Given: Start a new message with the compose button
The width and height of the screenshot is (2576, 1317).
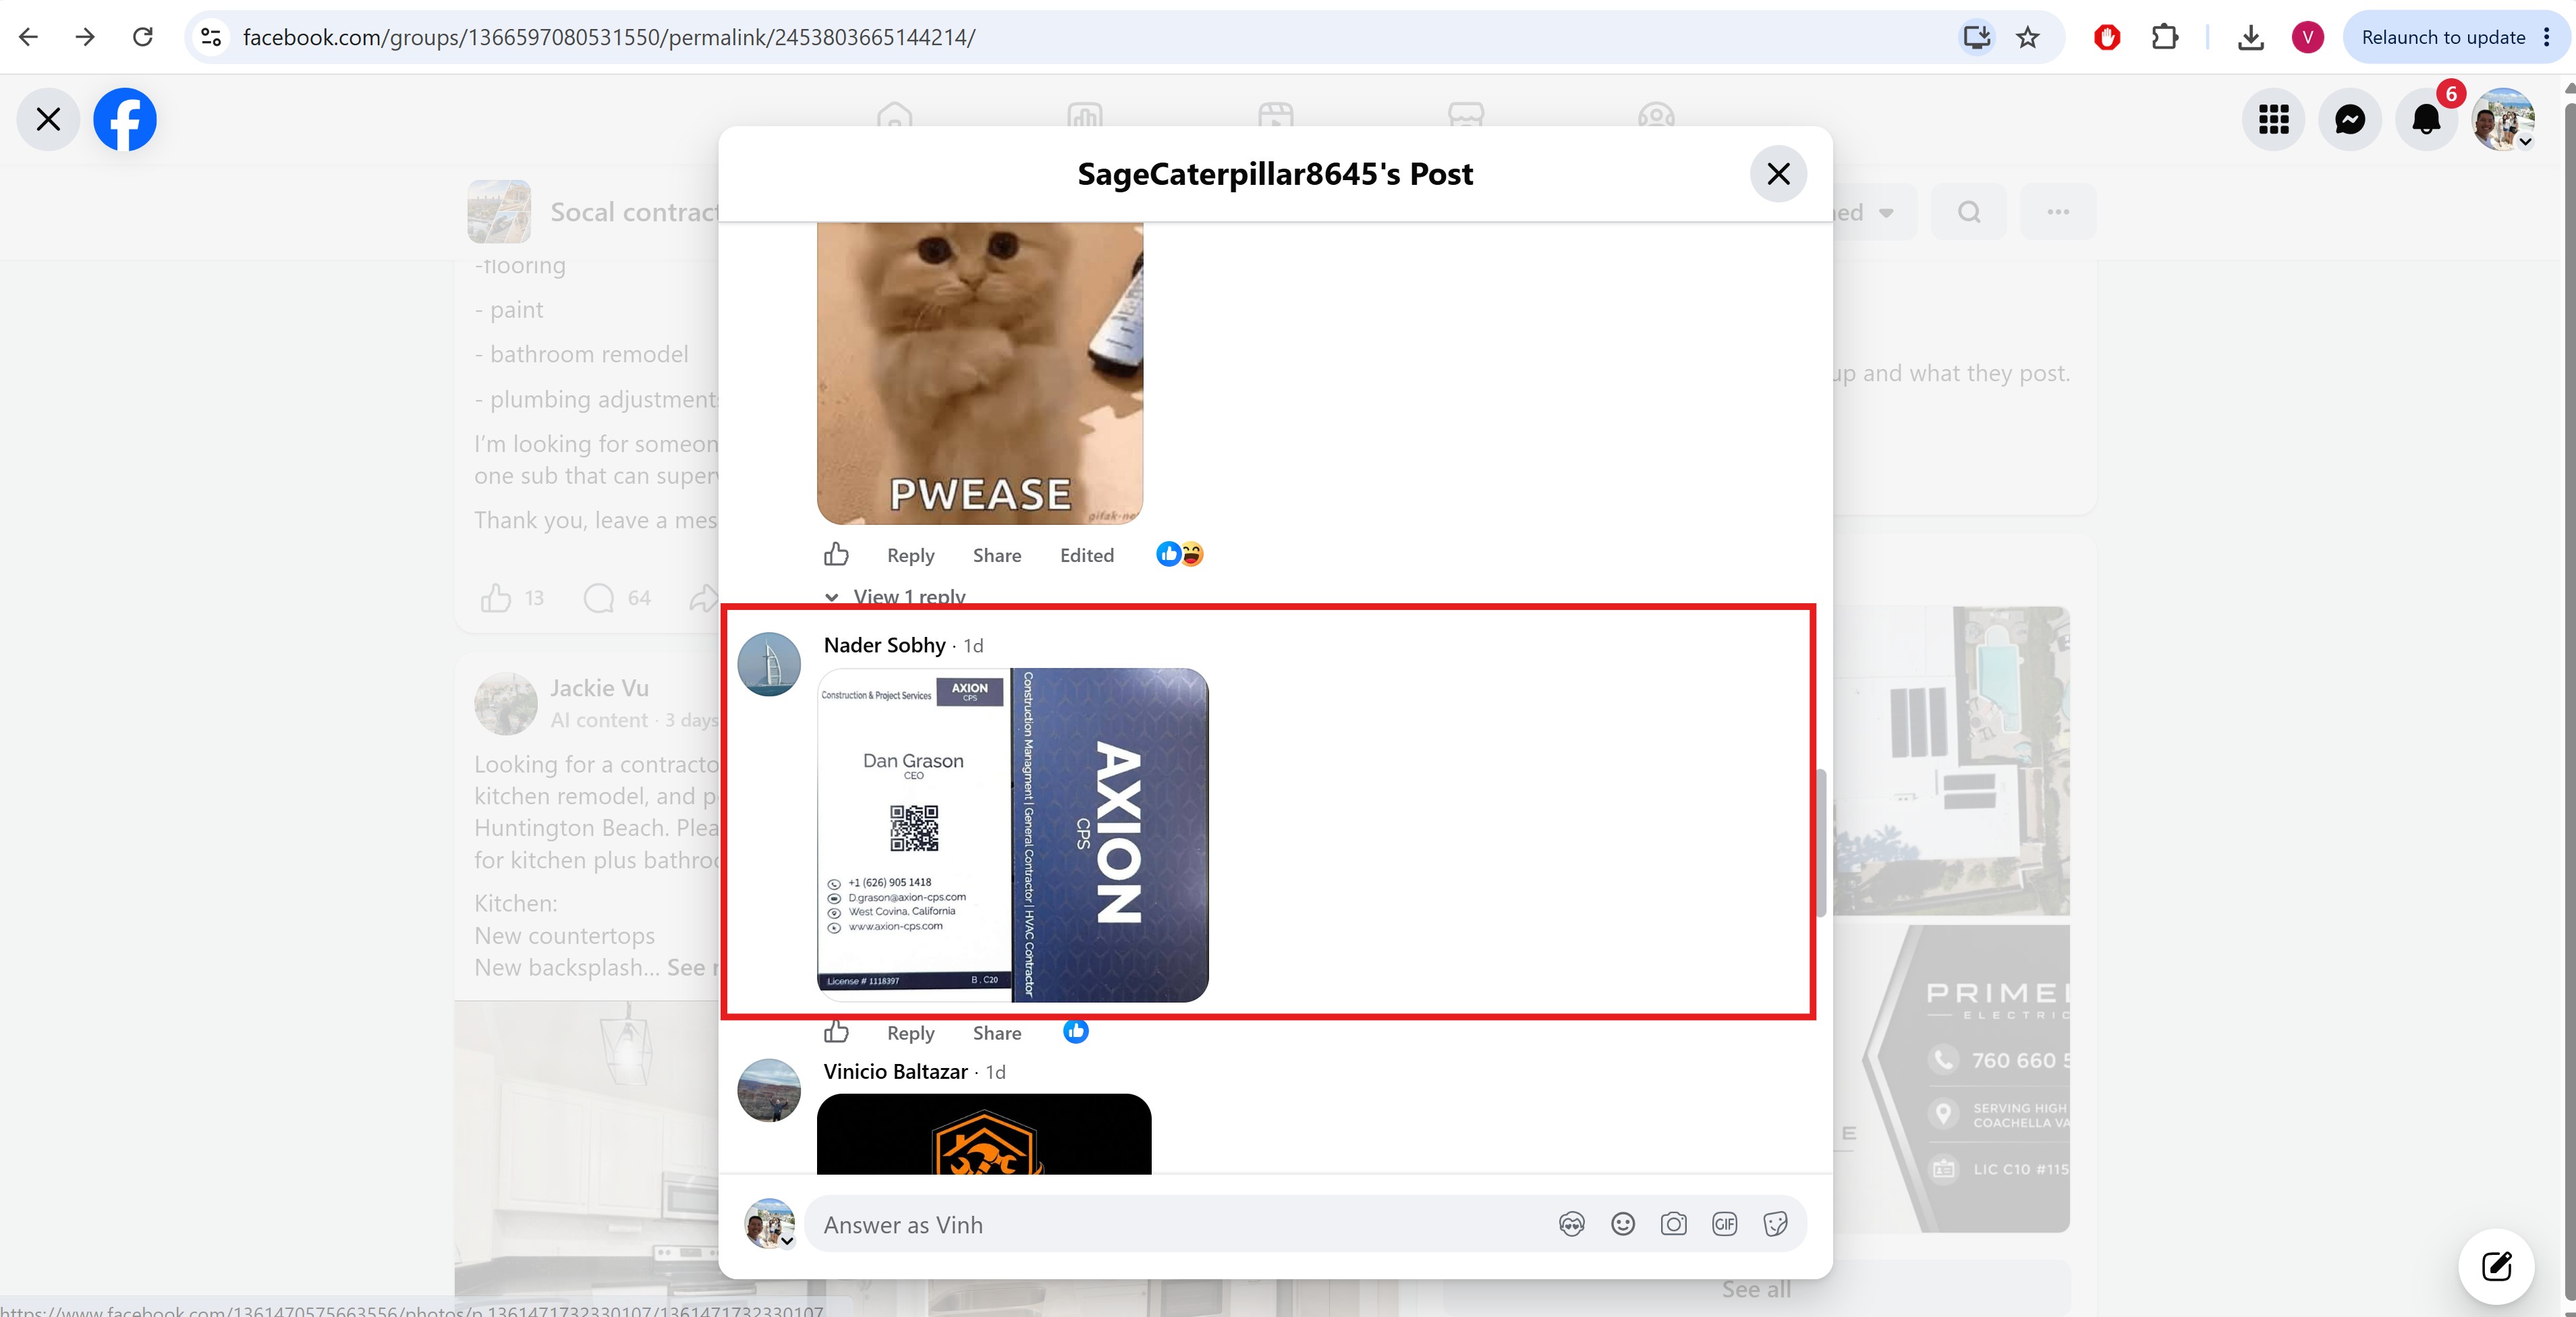Looking at the screenshot, I should [x=2496, y=1266].
